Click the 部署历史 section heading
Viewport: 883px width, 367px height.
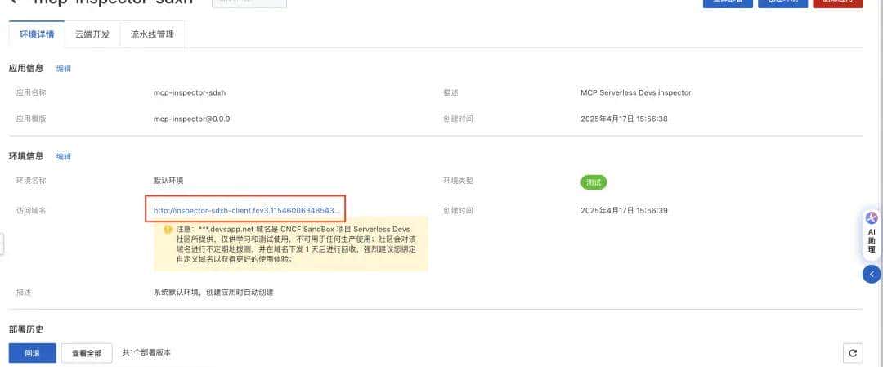(26, 329)
